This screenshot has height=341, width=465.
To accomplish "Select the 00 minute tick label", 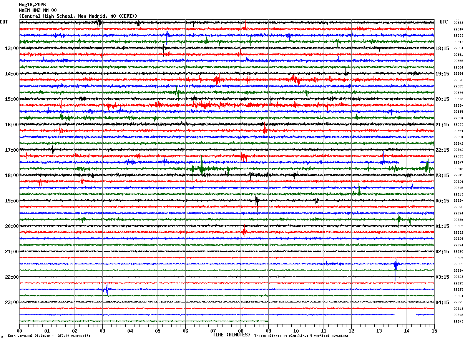I will pos(19,331).
